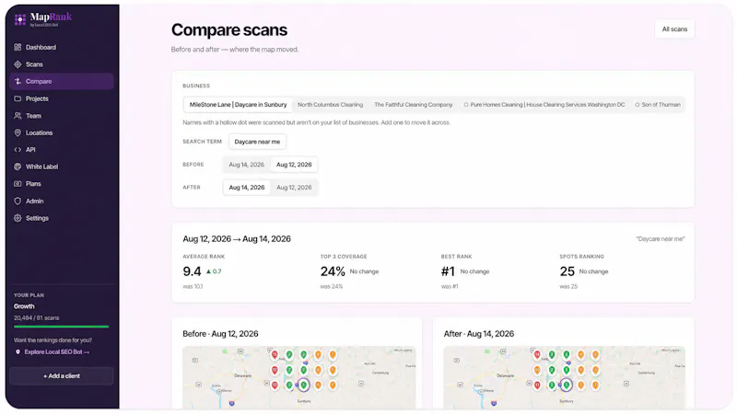Click the Plans card icon
This screenshot has width=737, height=414.
18,183
